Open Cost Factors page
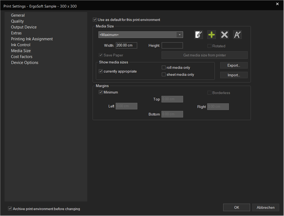The height and width of the screenshot is (216, 284). coord(22,57)
